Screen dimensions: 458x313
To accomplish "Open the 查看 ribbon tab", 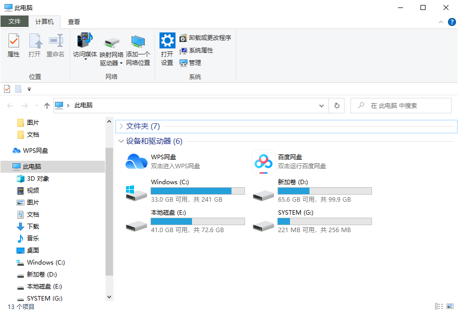I will pos(74,22).
